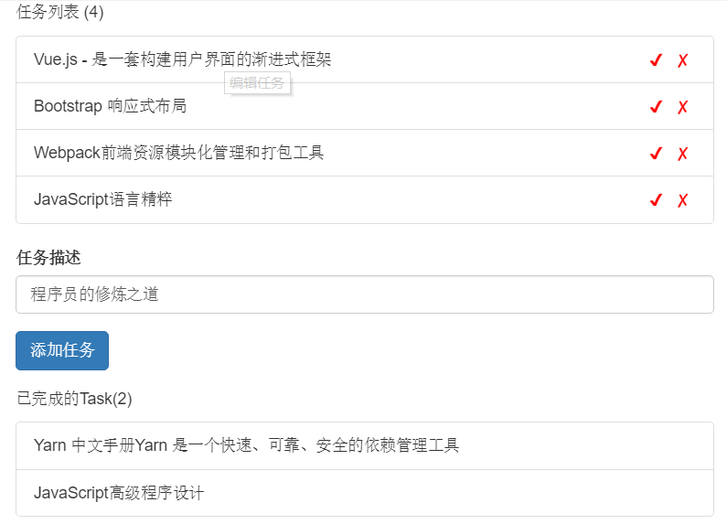Edit the Bootstrap 响应式布局 task text

click(110, 107)
